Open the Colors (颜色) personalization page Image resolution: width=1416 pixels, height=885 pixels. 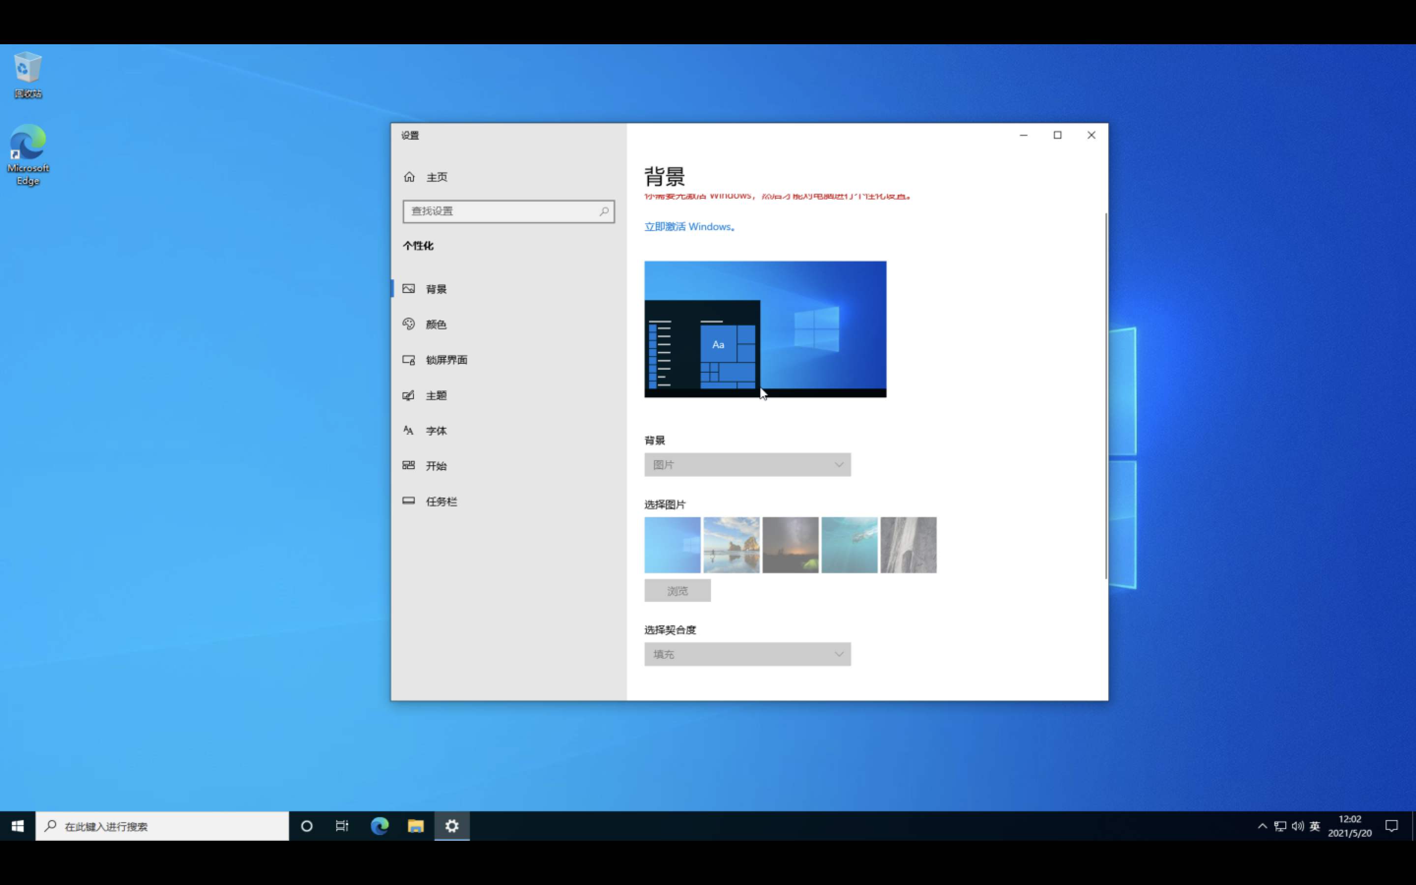[436, 324]
